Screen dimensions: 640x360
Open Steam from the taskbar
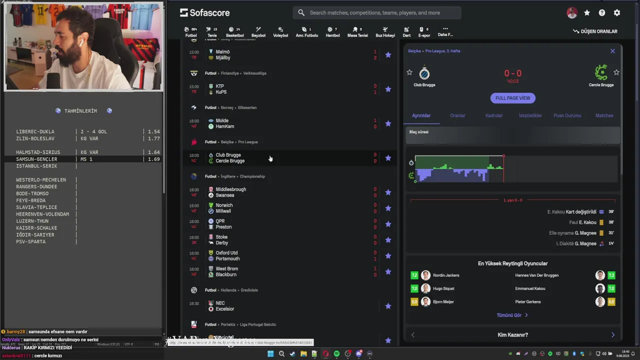pos(292,354)
